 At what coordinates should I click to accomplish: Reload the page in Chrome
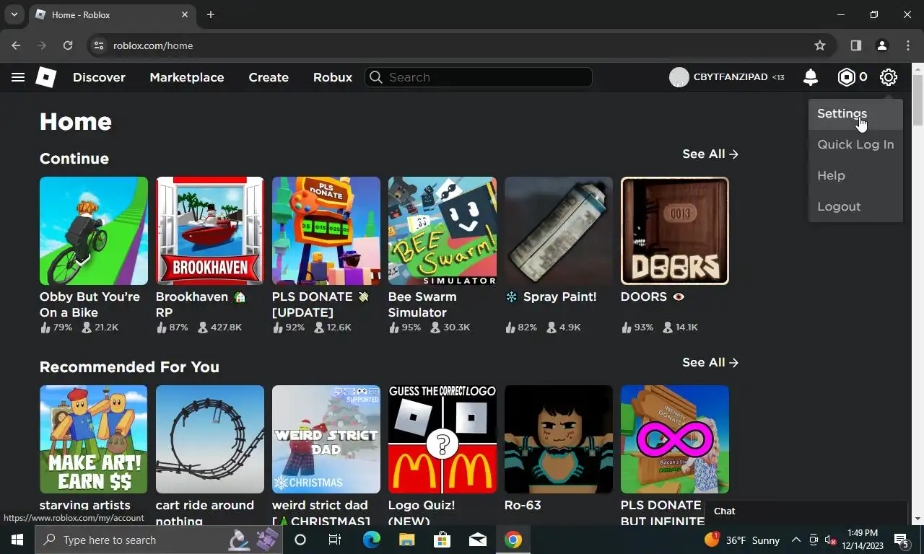pos(68,45)
